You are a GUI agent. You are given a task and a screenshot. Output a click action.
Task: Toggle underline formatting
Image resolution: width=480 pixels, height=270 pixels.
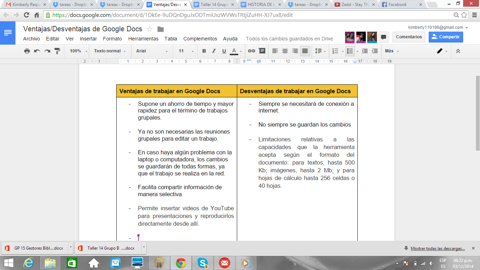[224, 51]
